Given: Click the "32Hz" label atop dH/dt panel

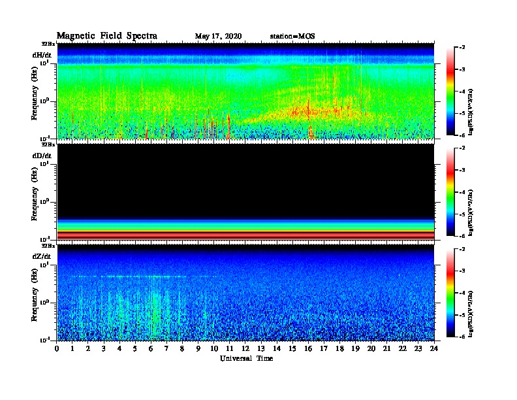Looking at the screenshot, I should click(48, 44).
